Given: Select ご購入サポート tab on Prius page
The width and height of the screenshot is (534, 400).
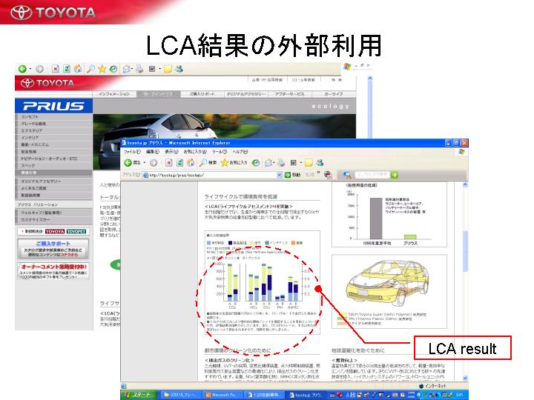Looking at the screenshot, I should click(x=202, y=94).
